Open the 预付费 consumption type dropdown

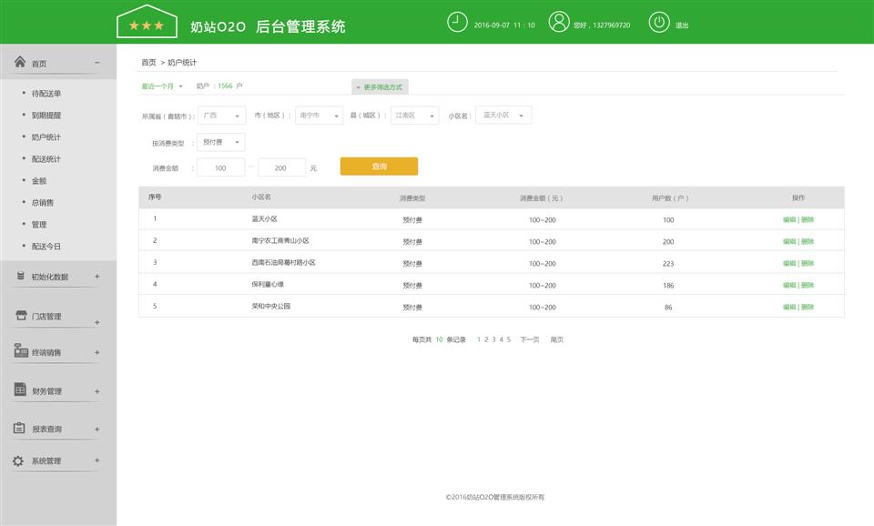[x=221, y=142]
